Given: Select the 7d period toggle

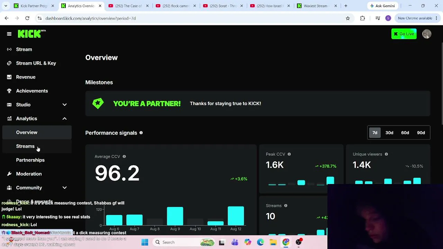Looking at the screenshot, I should 375,133.
